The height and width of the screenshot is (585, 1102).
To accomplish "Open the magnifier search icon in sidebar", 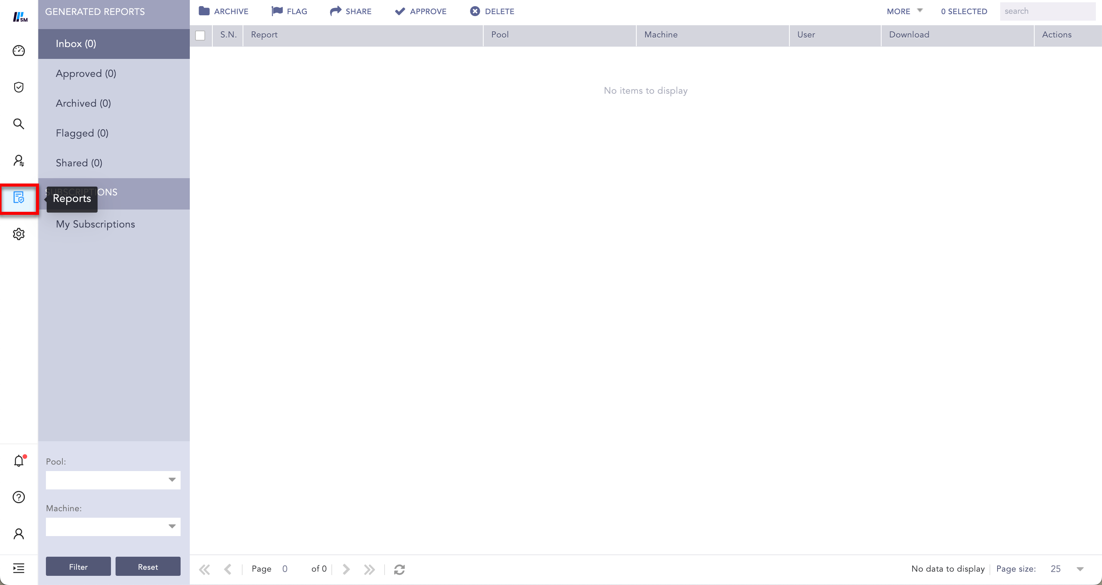I will [x=19, y=124].
